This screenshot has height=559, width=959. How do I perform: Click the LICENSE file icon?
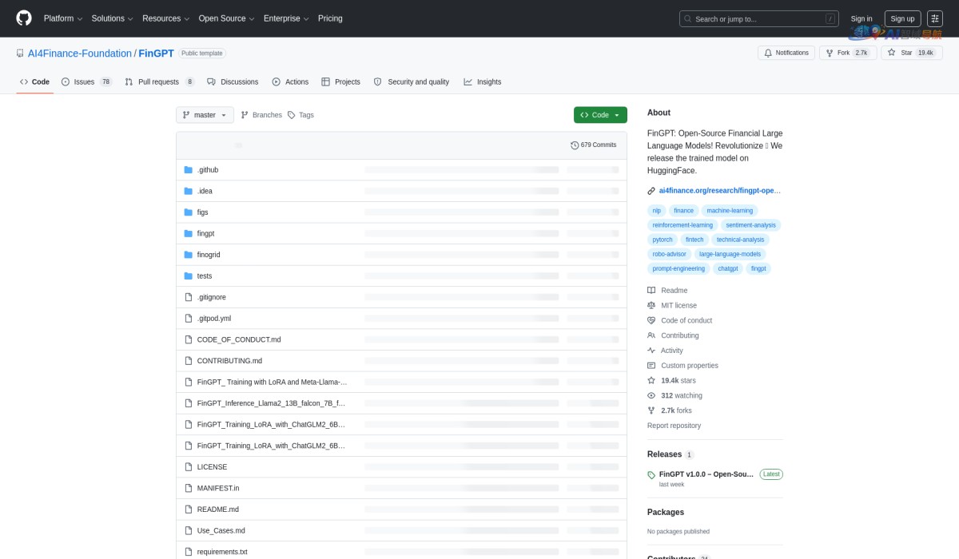point(189,467)
